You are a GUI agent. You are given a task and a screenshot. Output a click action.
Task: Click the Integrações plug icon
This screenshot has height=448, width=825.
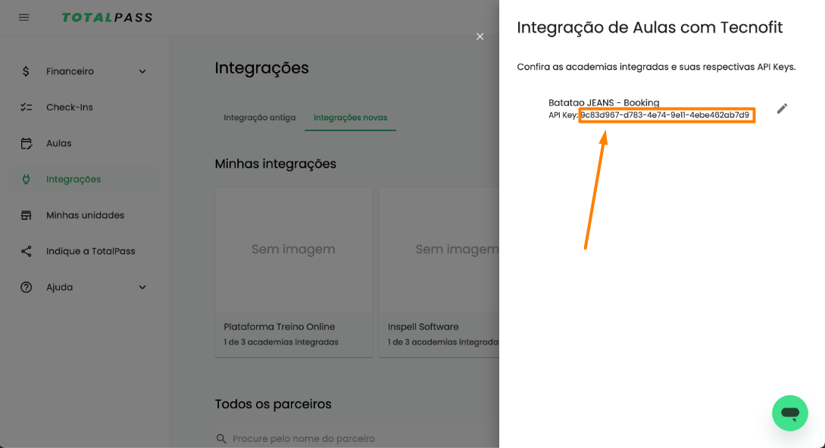[26, 179]
